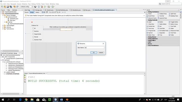Viewport: 182px width, 102px height.
Task: Expand the Libraries tree node
Action: click(x=3, y=27)
